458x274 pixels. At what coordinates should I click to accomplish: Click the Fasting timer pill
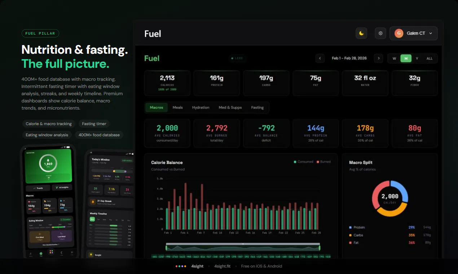94,124
